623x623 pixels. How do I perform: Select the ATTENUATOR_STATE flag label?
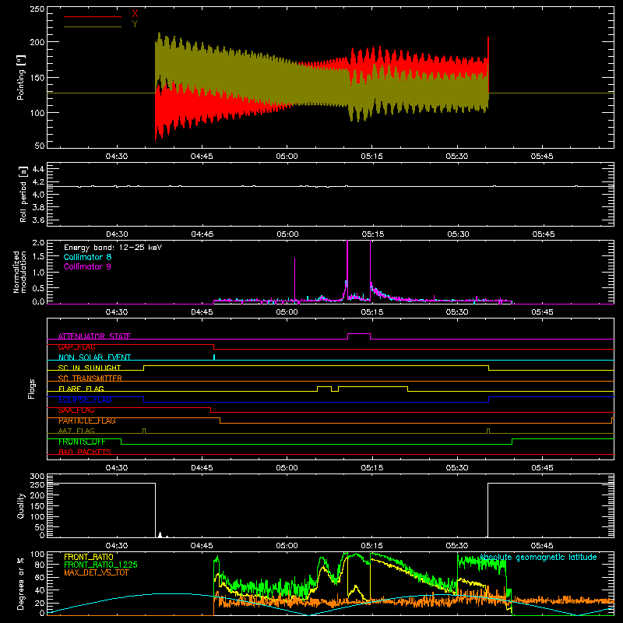click(x=94, y=336)
